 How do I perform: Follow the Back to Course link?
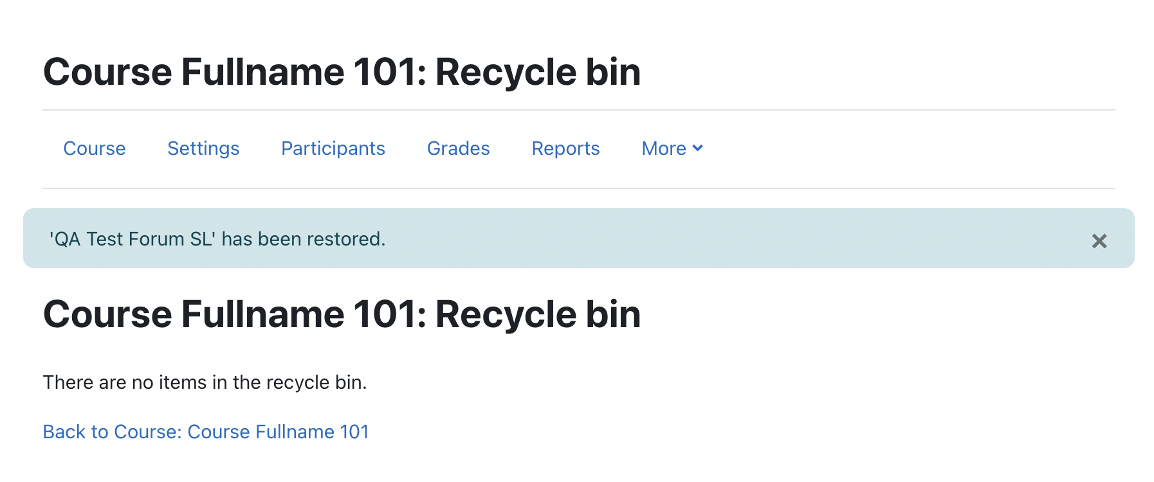[x=206, y=432]
